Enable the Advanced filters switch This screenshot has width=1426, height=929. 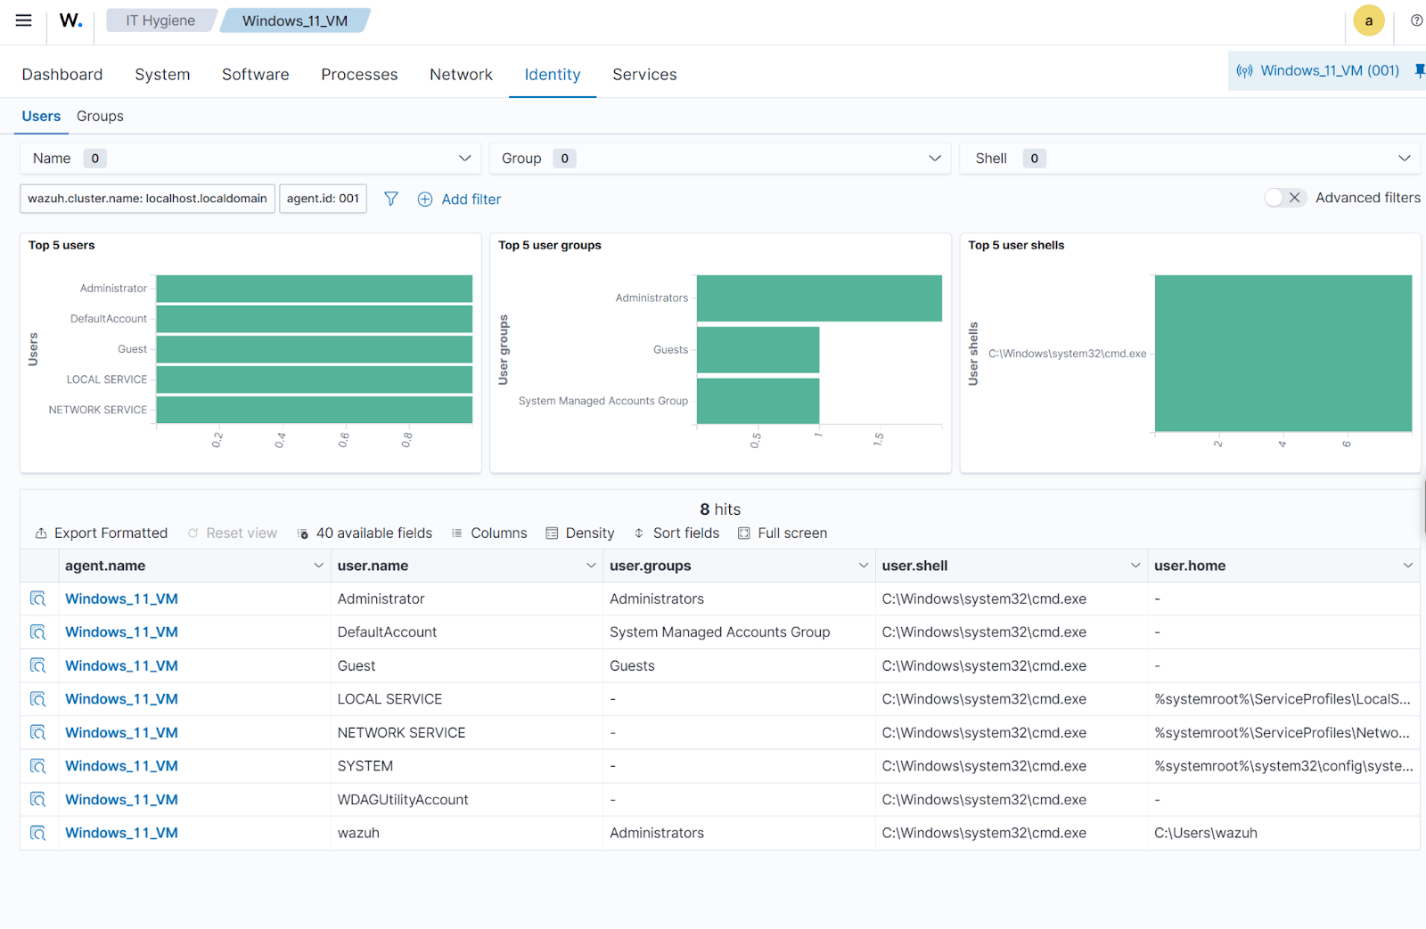click(x=1284, y=198)
